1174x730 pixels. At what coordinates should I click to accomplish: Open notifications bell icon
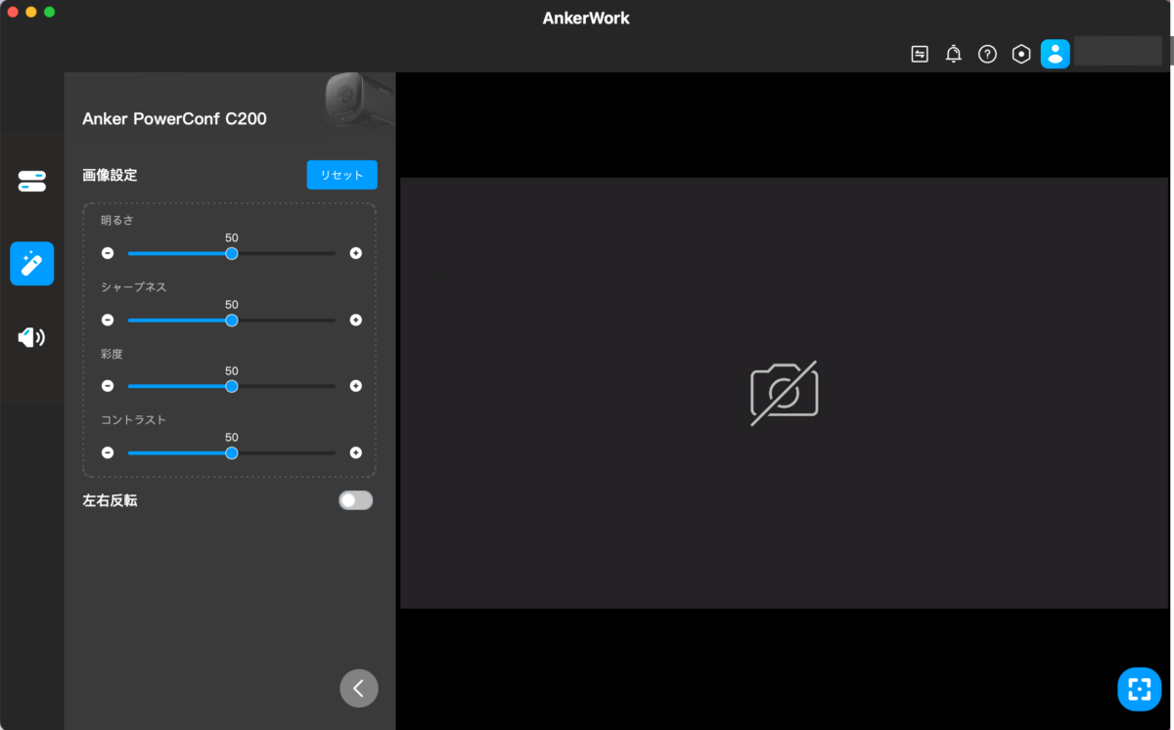(953, 54)
